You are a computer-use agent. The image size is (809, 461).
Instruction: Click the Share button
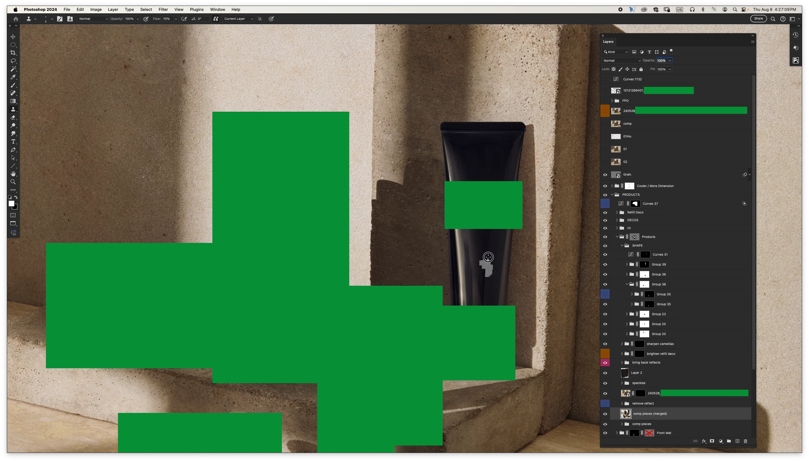tap(758, 19)
